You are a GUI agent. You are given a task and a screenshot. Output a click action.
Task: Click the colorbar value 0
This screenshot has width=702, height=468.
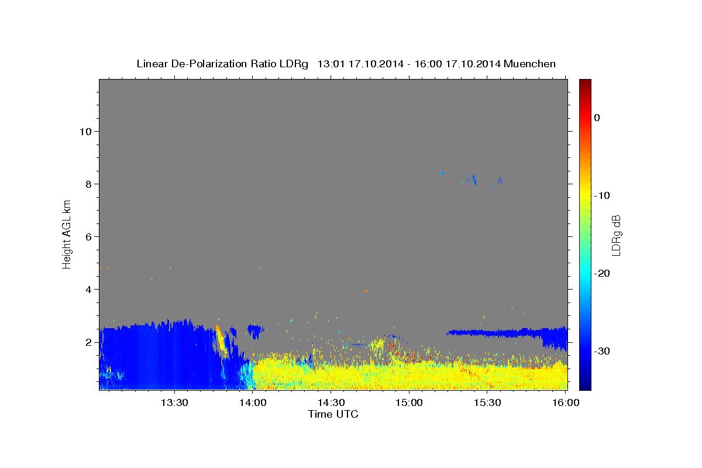(597, 118)
